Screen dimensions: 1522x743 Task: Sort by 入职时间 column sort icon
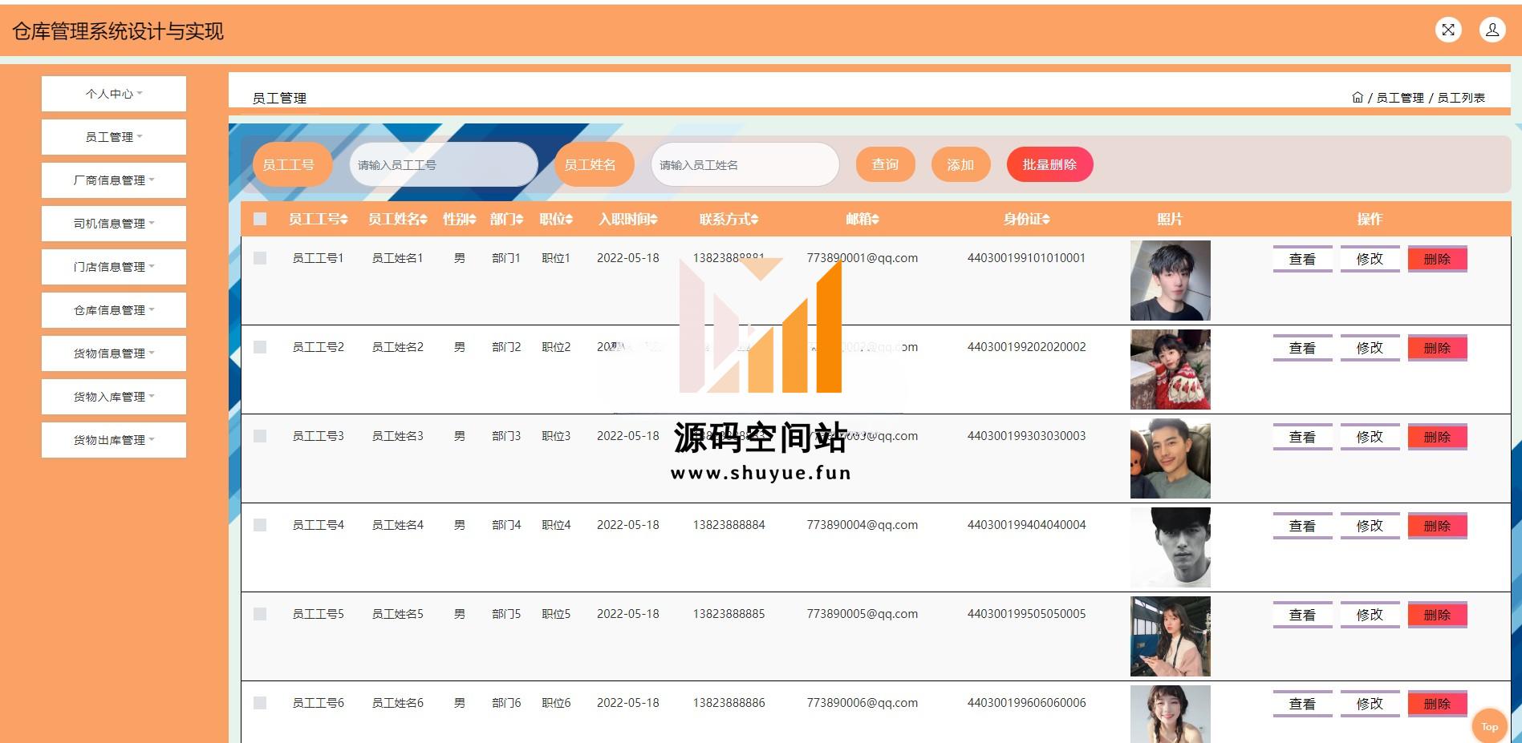[653, 220]
